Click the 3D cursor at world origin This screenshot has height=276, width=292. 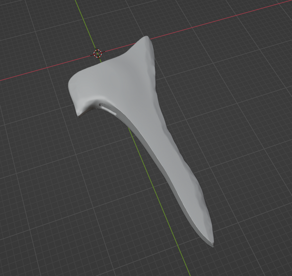click(x=97, y=53)
